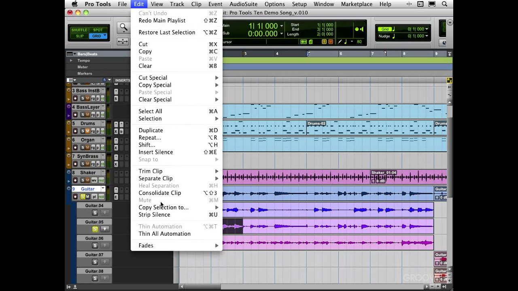Toggle the green Grid display button

click(x=385, y=29)
